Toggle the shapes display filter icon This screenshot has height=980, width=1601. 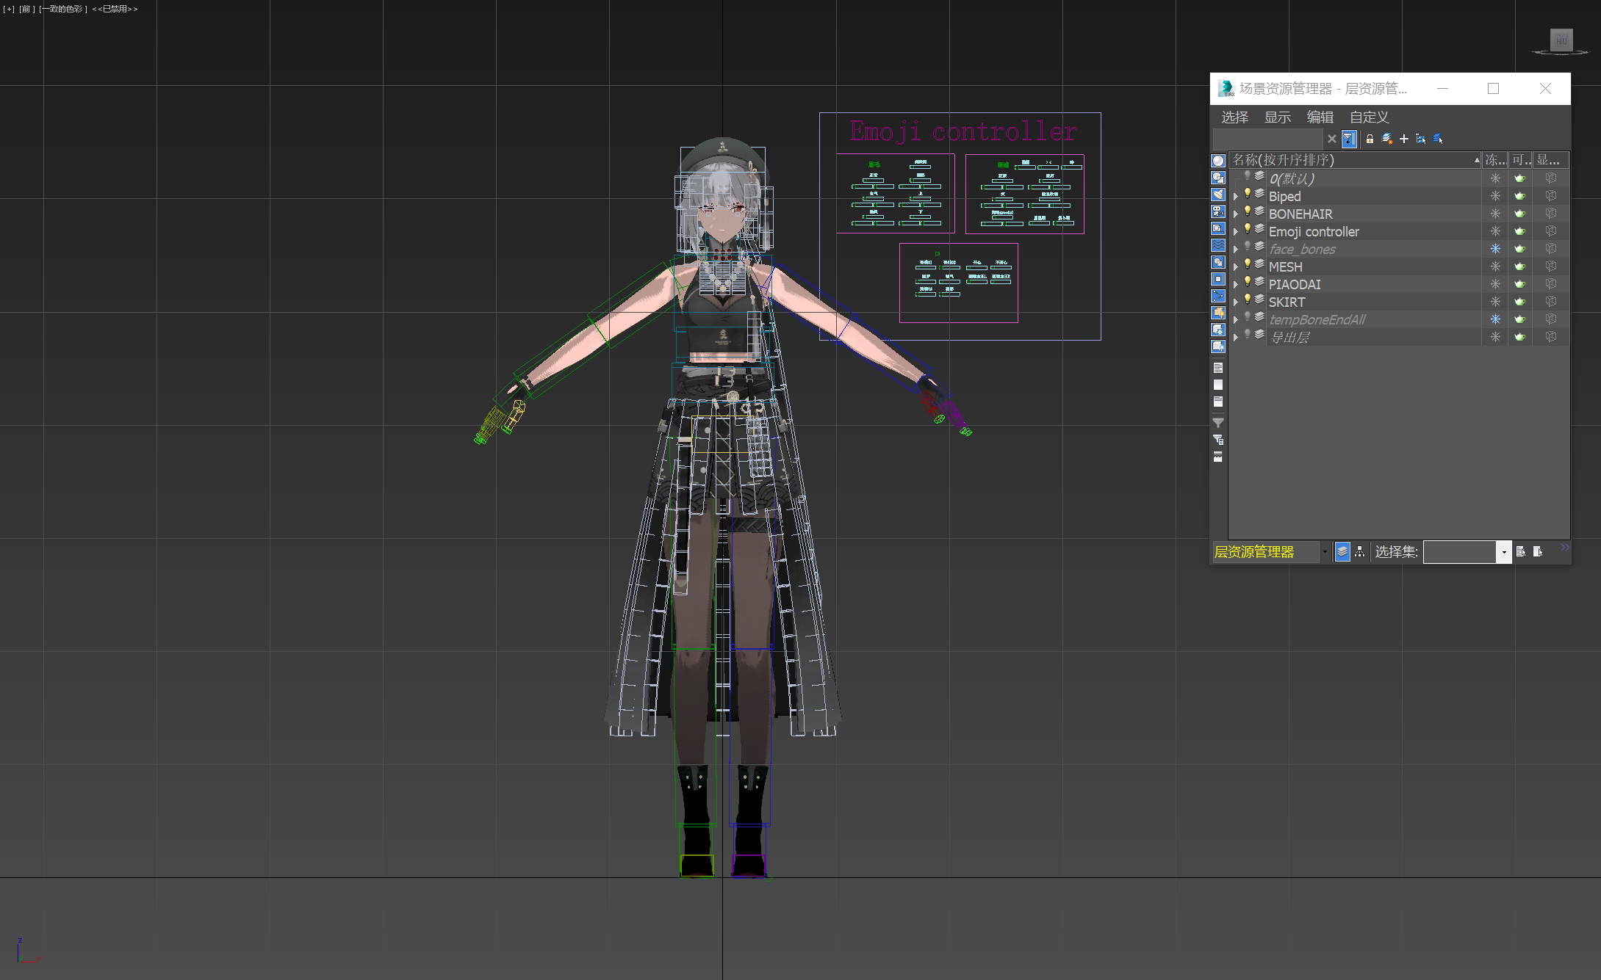click(1218, 178)
